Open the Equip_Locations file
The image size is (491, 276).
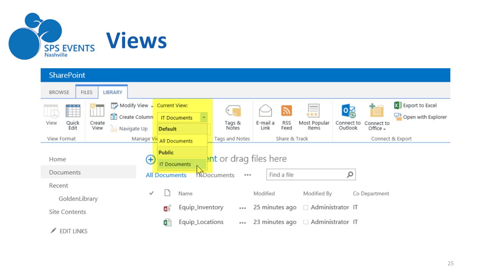pos(201,222)
